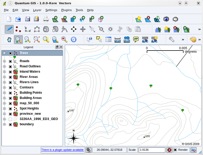Click the red stop rendering button
203x155 pixels.
(169, 150)
